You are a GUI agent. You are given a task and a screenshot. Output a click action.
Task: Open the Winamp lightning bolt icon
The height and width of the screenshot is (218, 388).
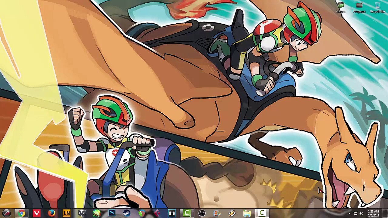(x=232, y=213)
